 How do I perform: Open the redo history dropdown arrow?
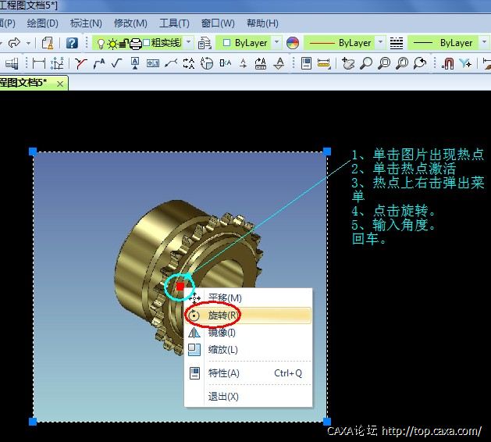pyautogui.click(x=29, y=43)
